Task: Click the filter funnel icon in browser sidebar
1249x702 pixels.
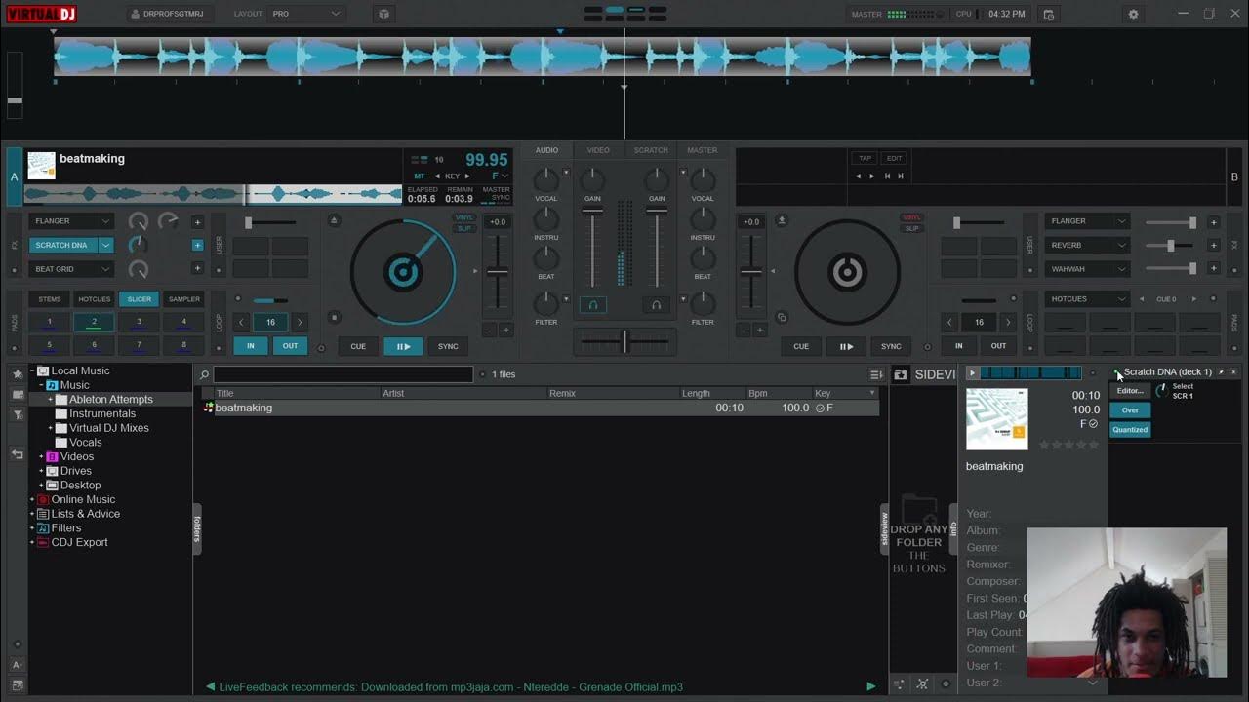Action: [17, 415]
